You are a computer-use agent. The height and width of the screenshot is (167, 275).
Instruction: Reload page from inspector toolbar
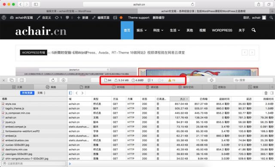coord(53,80)
